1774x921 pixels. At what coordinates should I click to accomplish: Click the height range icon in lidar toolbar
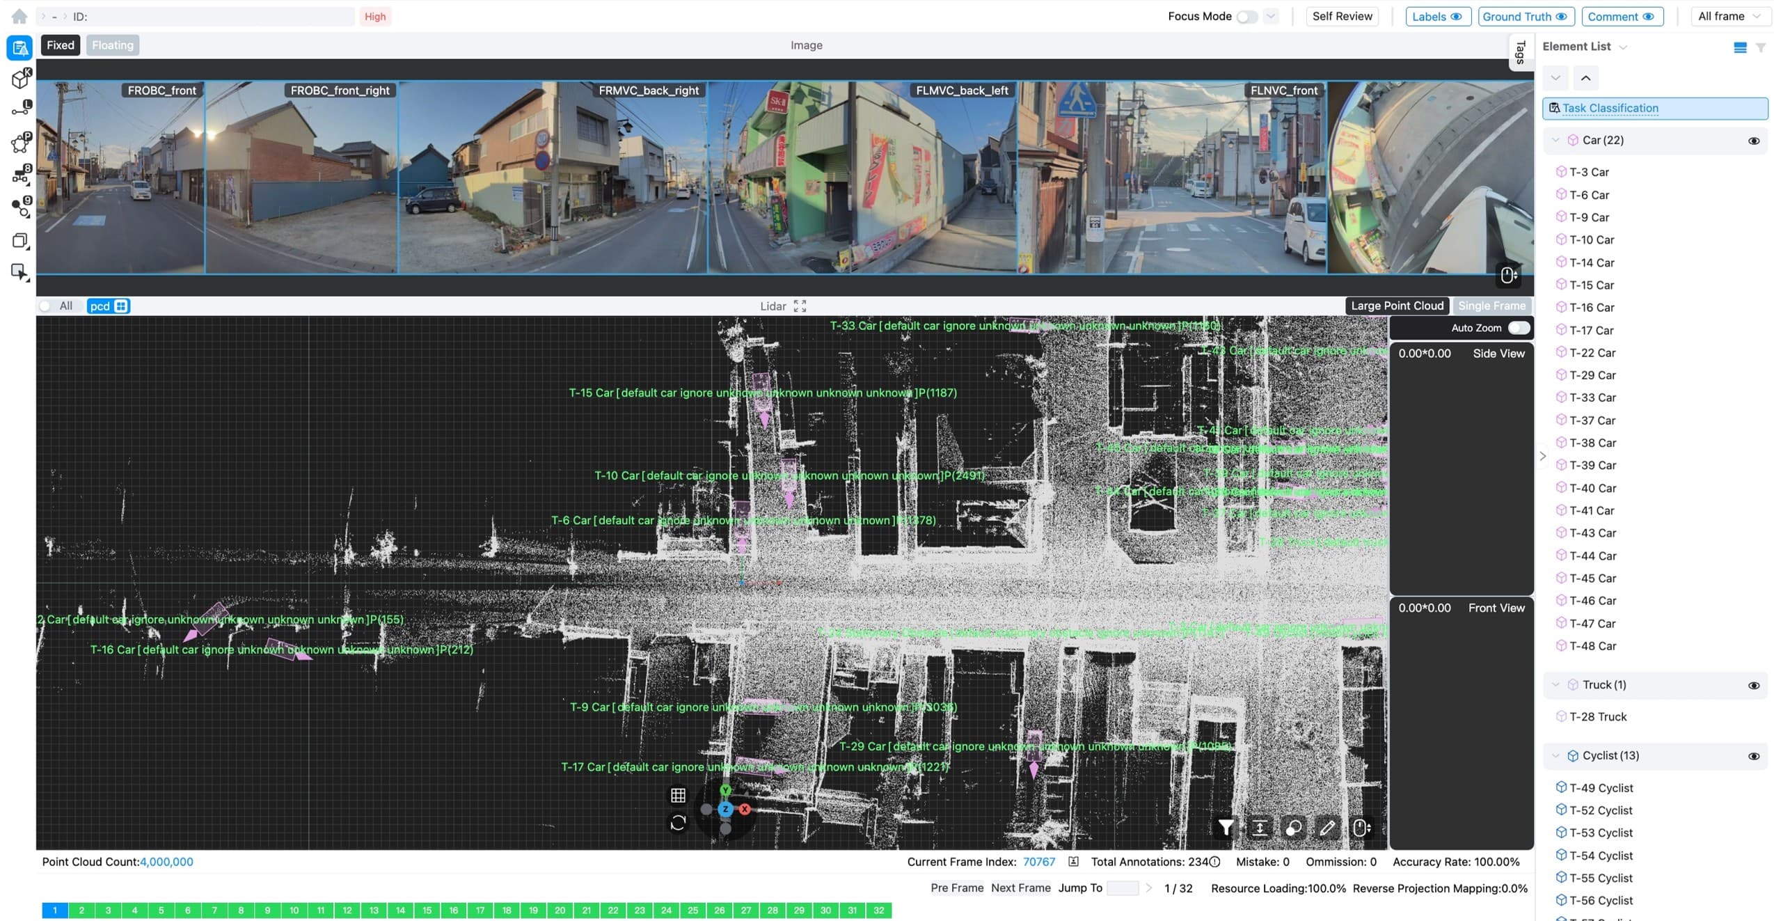pos(1260,827)
